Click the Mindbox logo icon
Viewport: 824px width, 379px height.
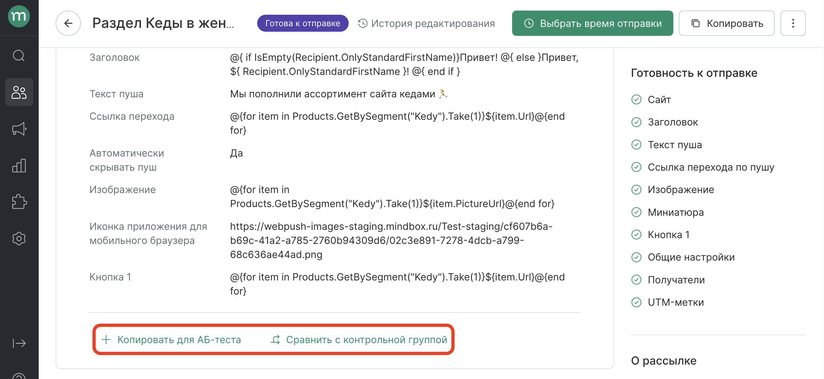[19, 16]
